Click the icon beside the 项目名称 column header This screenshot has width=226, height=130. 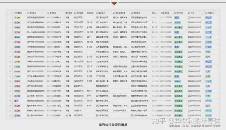[28, 13]
